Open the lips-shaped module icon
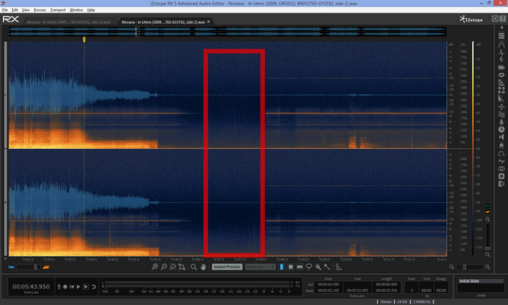The width and height of the screenshot is (508, 305). 501,75
